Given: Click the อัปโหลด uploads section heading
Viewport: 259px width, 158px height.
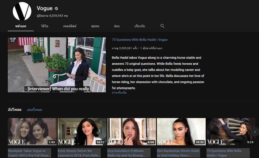Looking at the screenshot, I should coord(15,110).
